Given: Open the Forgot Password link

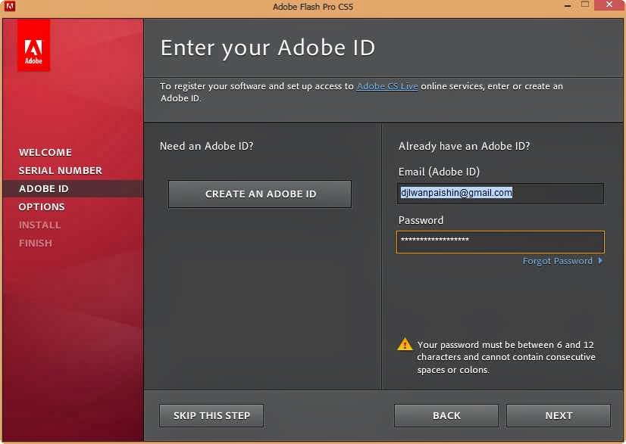Looking at the screenshot, I should coord(558,261).
